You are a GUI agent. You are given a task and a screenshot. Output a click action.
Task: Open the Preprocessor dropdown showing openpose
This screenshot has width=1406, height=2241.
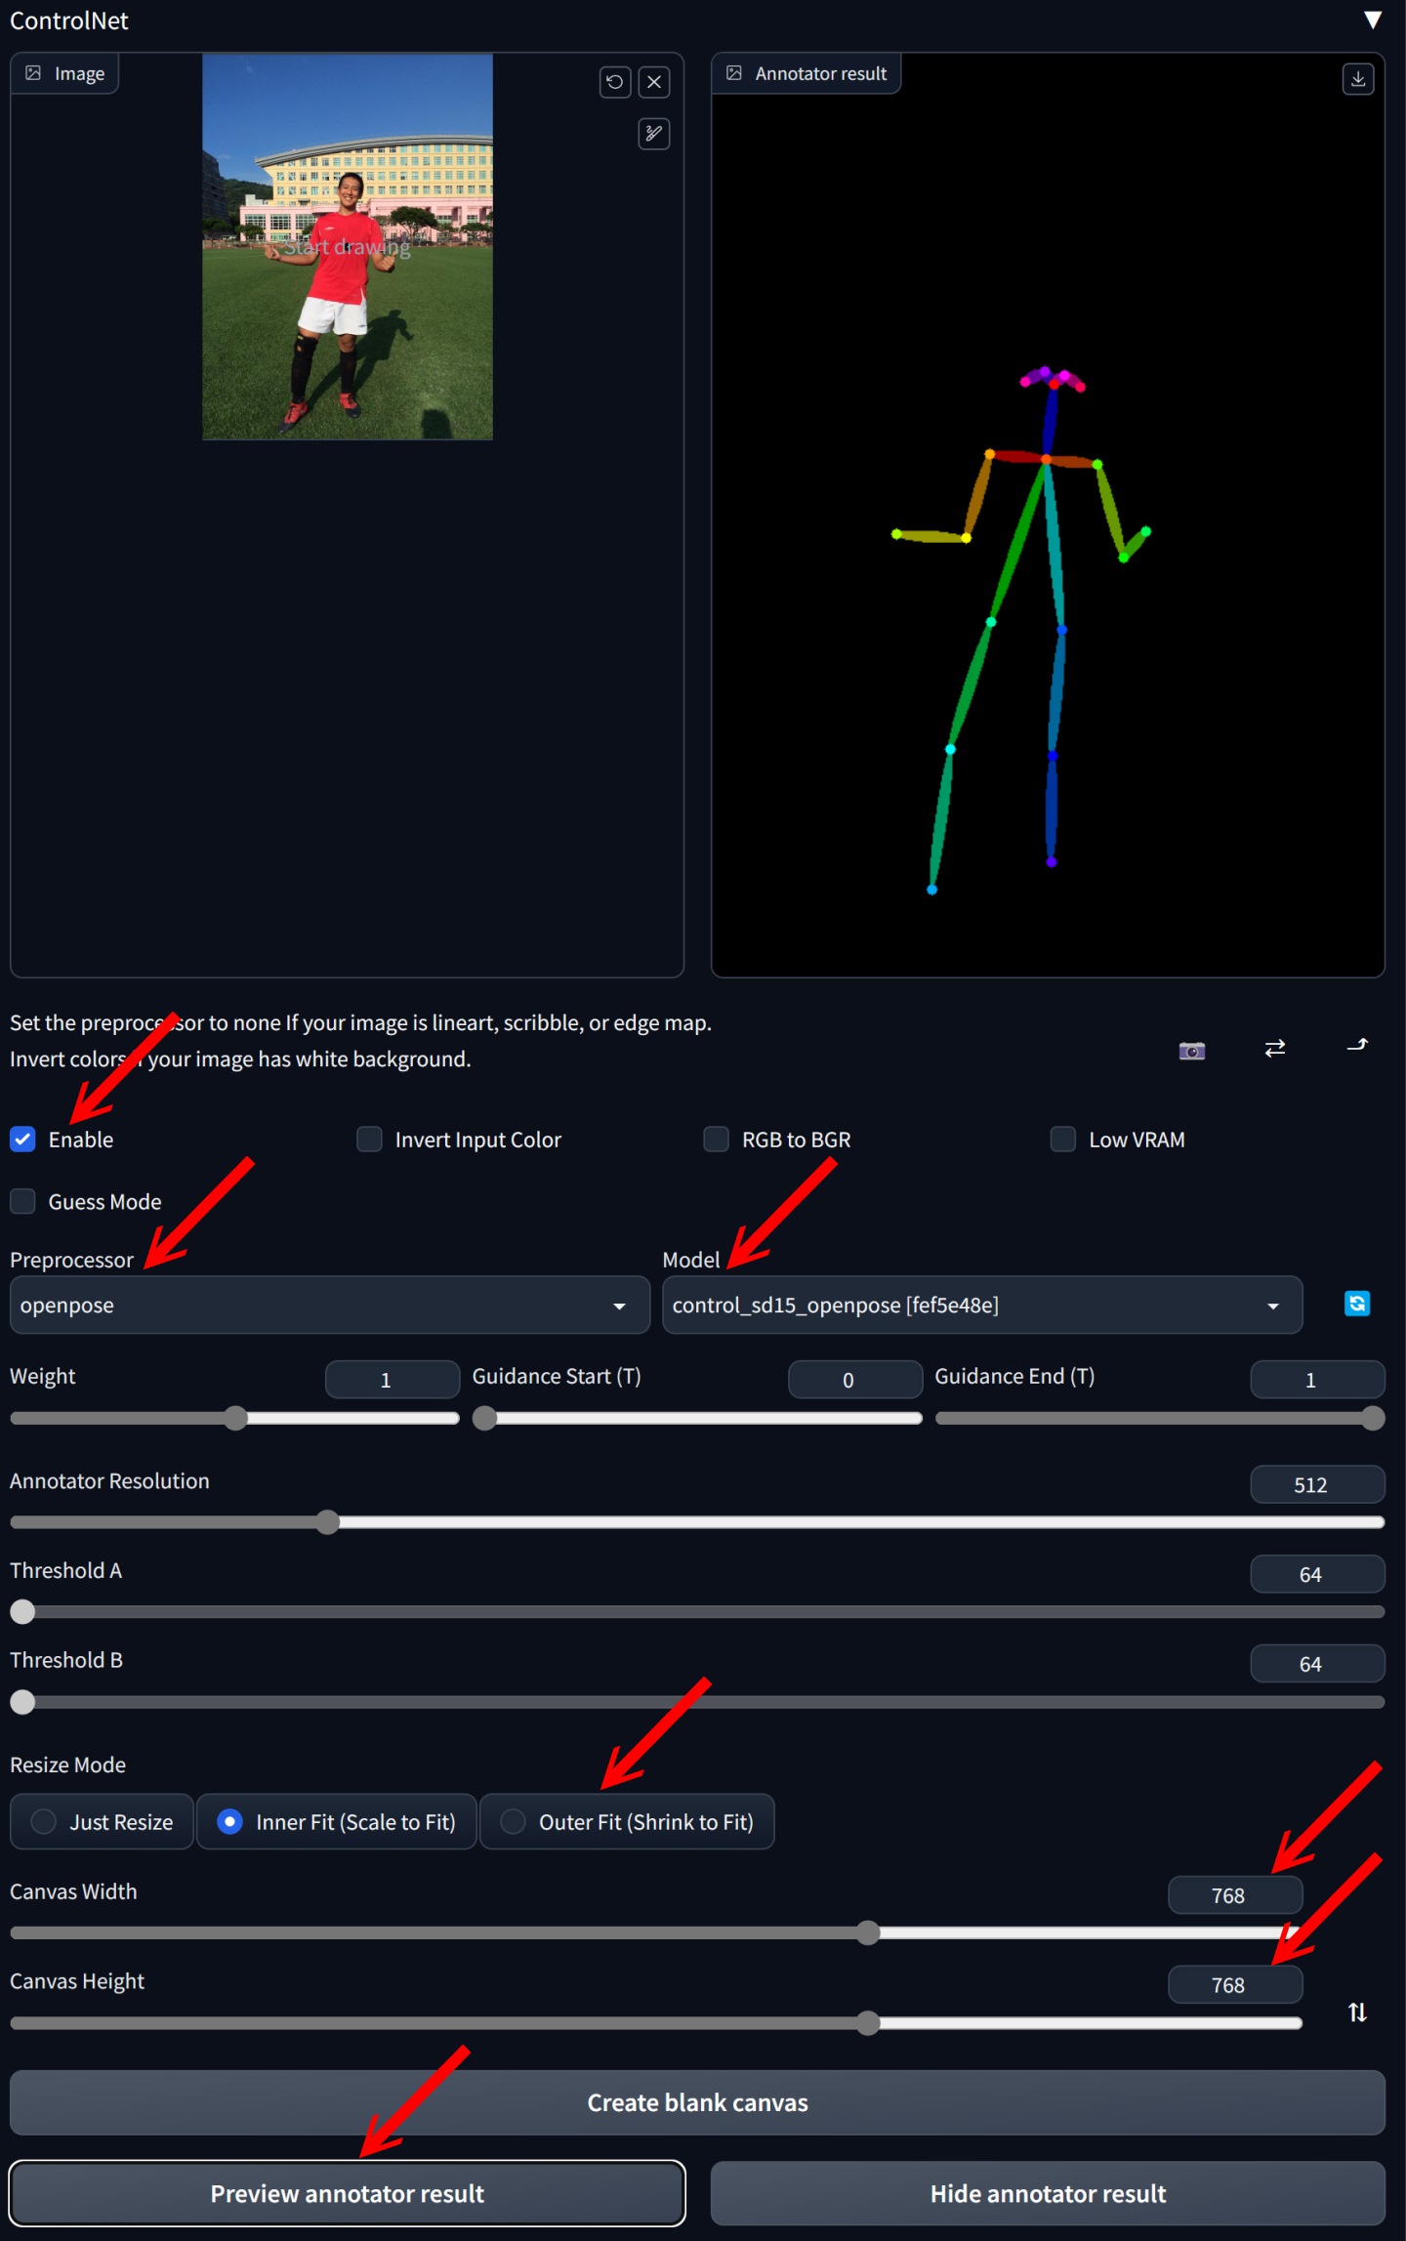click(329, 1306)
